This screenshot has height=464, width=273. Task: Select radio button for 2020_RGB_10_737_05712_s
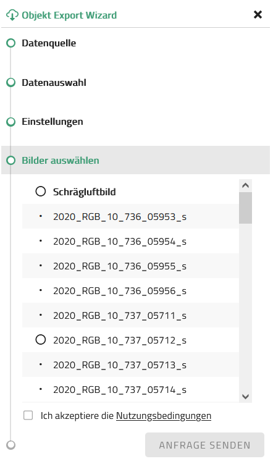(41, 340)
